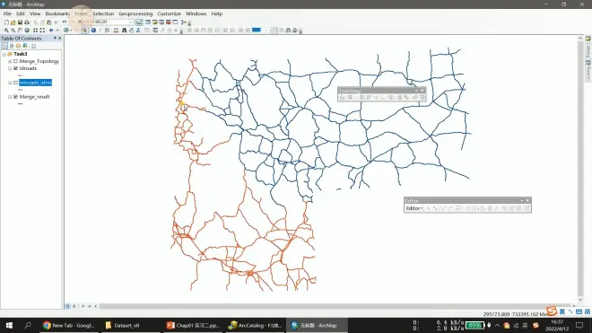Viewport: 592px width, 333px height.
Task: Uncheck the idroads layer checkbox
Action: point(15,68)
